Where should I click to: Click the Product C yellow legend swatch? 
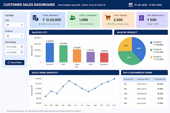[x=151, y=57]
